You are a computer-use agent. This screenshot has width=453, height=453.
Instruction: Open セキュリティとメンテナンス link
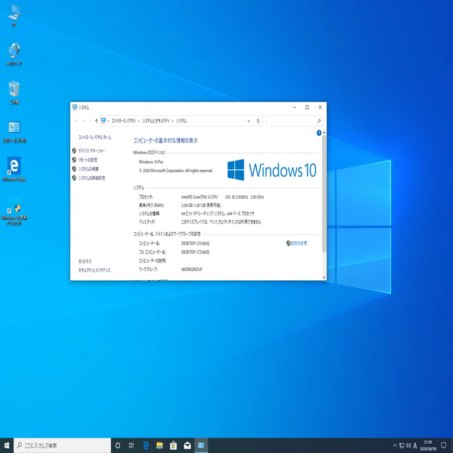(x=94, y=270)
